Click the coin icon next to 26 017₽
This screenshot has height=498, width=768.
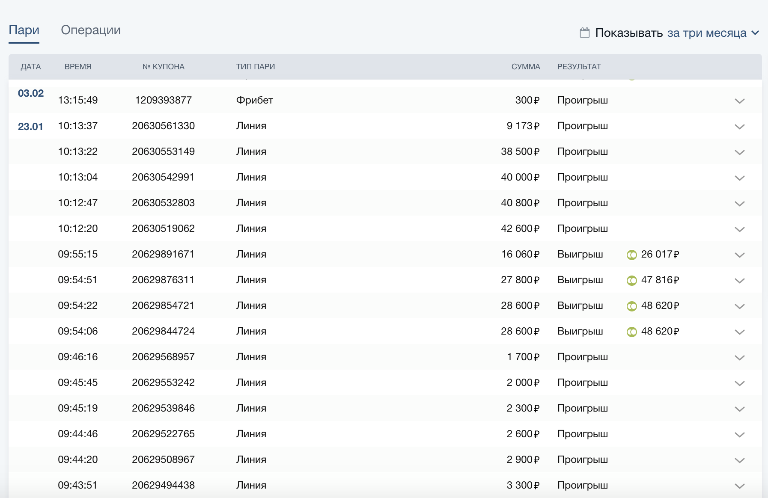(x=631, y=255)
